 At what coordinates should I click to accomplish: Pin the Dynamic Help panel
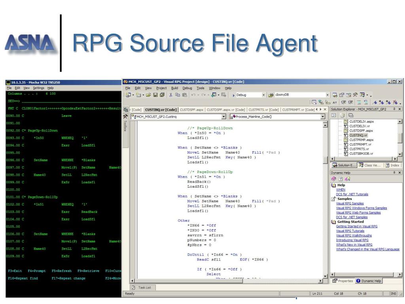pyautogui.click(x=394, y=173)
